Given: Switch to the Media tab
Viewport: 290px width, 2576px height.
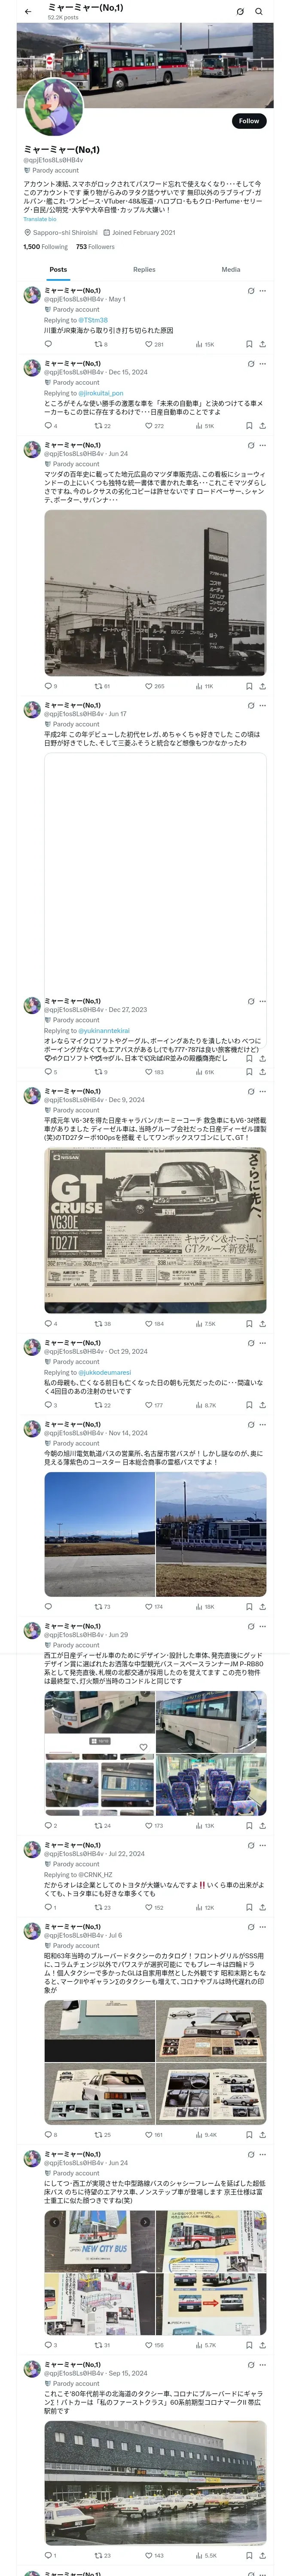Looking at the screenshot, I should (x=231, y=269).
